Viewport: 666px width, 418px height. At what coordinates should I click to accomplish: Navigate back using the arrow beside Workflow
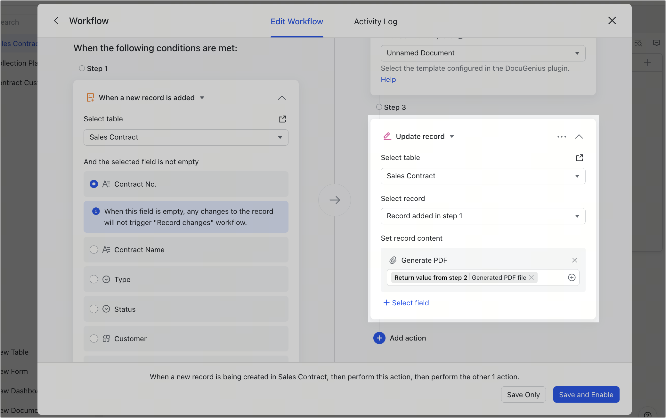pos(56,20)
